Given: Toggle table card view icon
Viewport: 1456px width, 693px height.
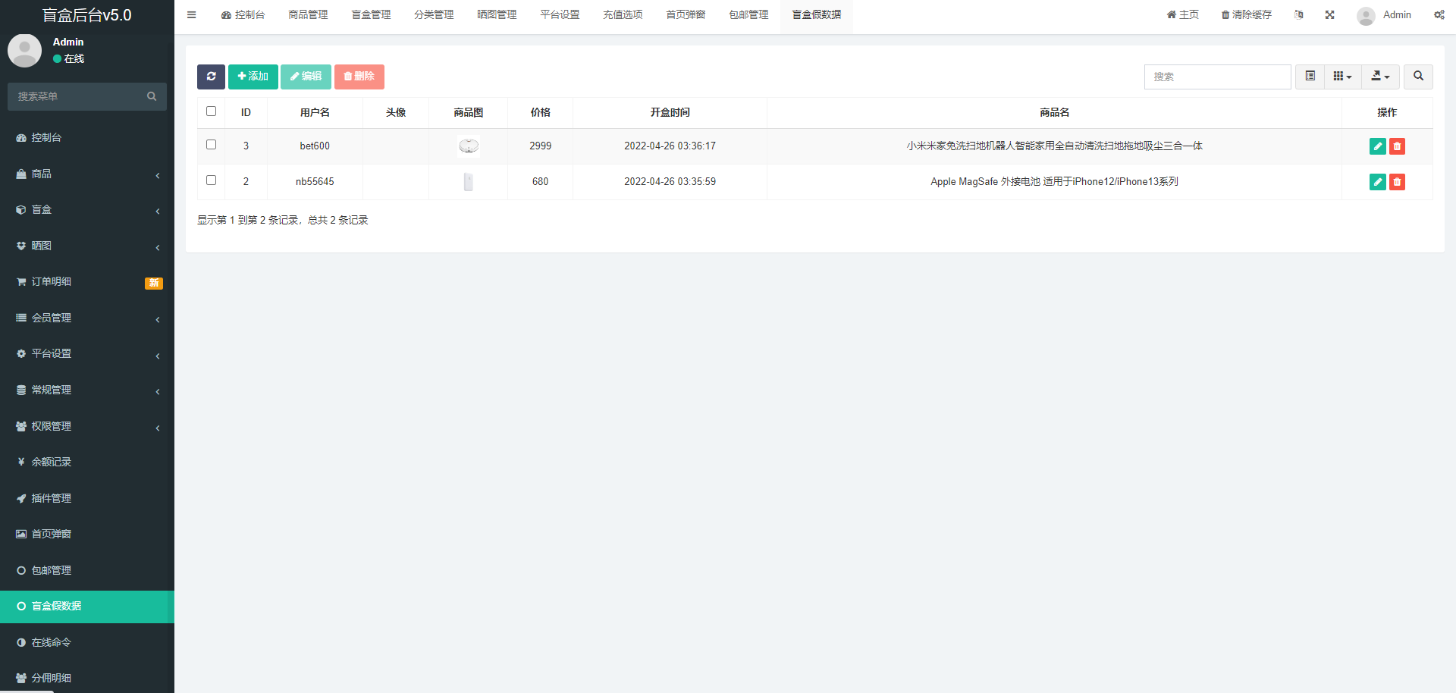Looking at the screenshot, I should (1310, 77).
